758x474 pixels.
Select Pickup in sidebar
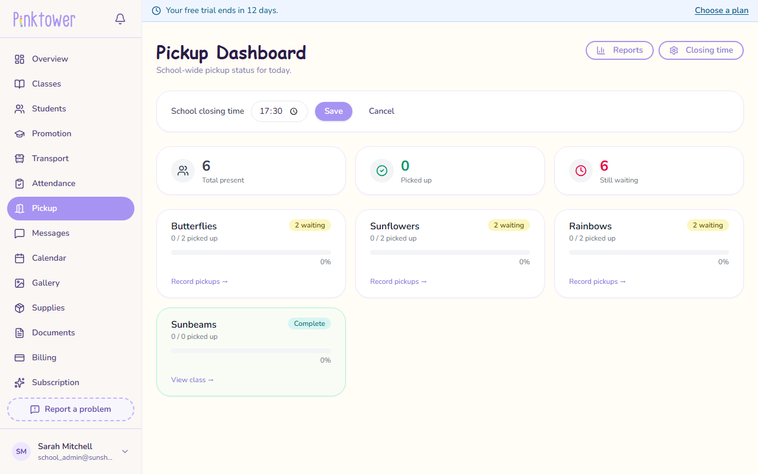point(70,209)
